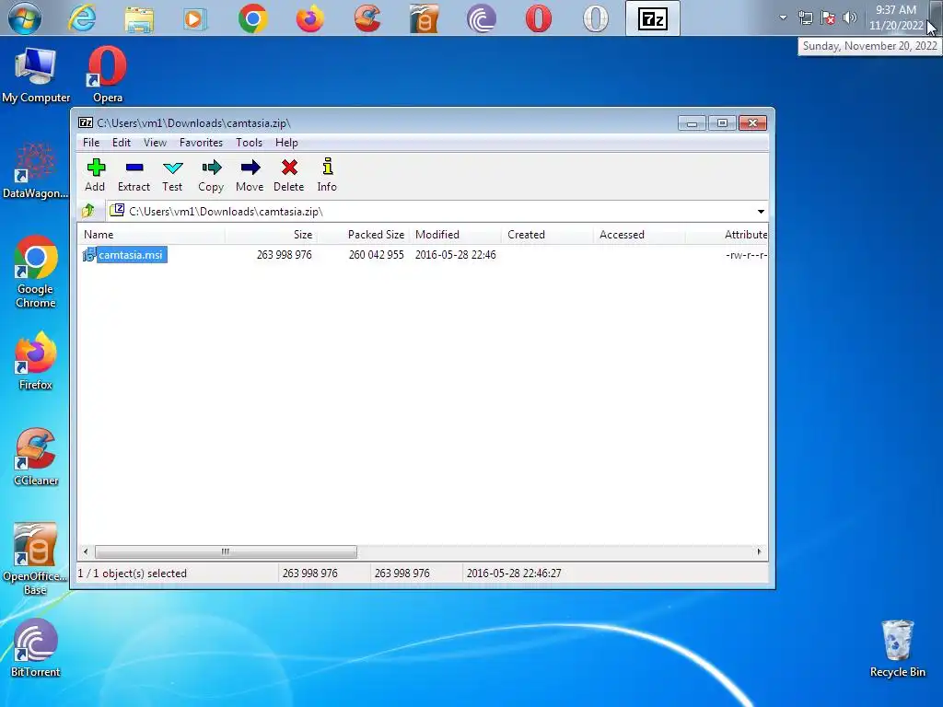Screen dimensions: 943x707
Task: Click status bar '1 / 1 object(s) selected'
Action: click(133, 573)
